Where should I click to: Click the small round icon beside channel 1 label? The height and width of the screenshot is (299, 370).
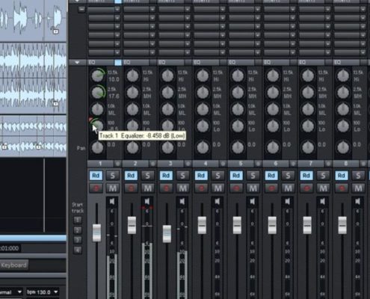coord(117,164)
